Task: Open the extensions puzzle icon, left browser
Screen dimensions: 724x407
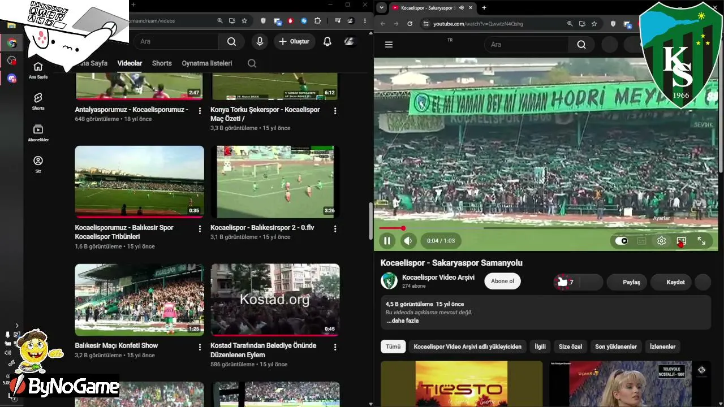Action: point(318,21)
